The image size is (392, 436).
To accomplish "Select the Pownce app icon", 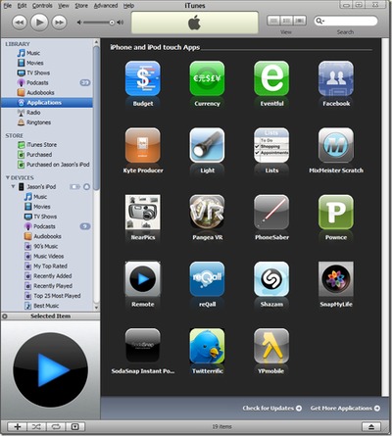I will (336, 213).
